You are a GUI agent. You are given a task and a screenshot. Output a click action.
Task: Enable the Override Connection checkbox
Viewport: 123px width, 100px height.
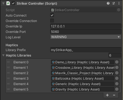pyautogui.click(x=52, y=21)
